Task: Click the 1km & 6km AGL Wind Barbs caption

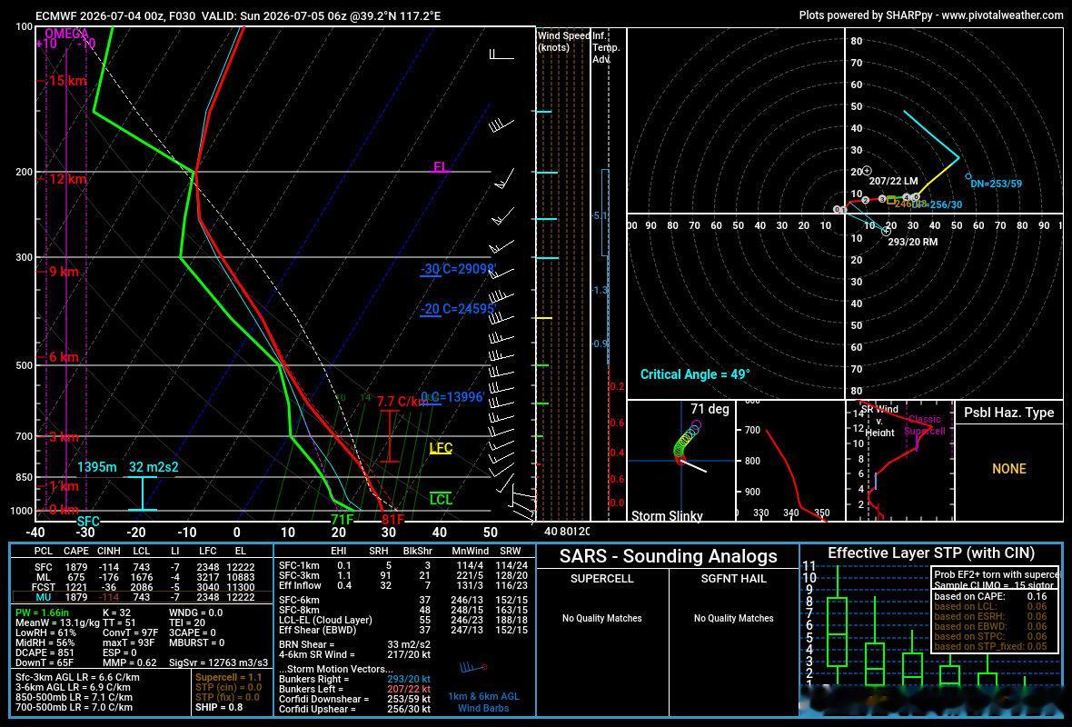Action: click(483, 702)
